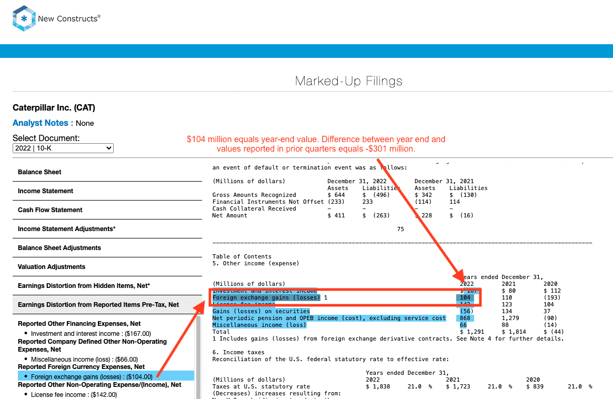This screenshot has width=613, height=399.
Task: Click highlighted Miscellaneous income (loss) filing row
Action: point(259,325)
